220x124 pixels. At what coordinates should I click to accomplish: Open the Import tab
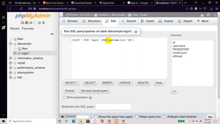coord(185,21)
